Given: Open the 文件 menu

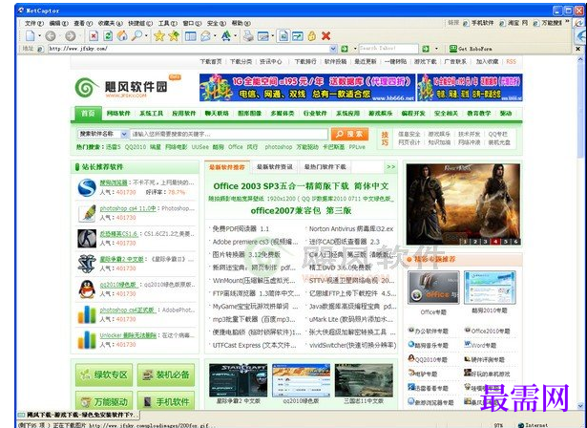Looking at the screenshot, I should click(33, 23).
